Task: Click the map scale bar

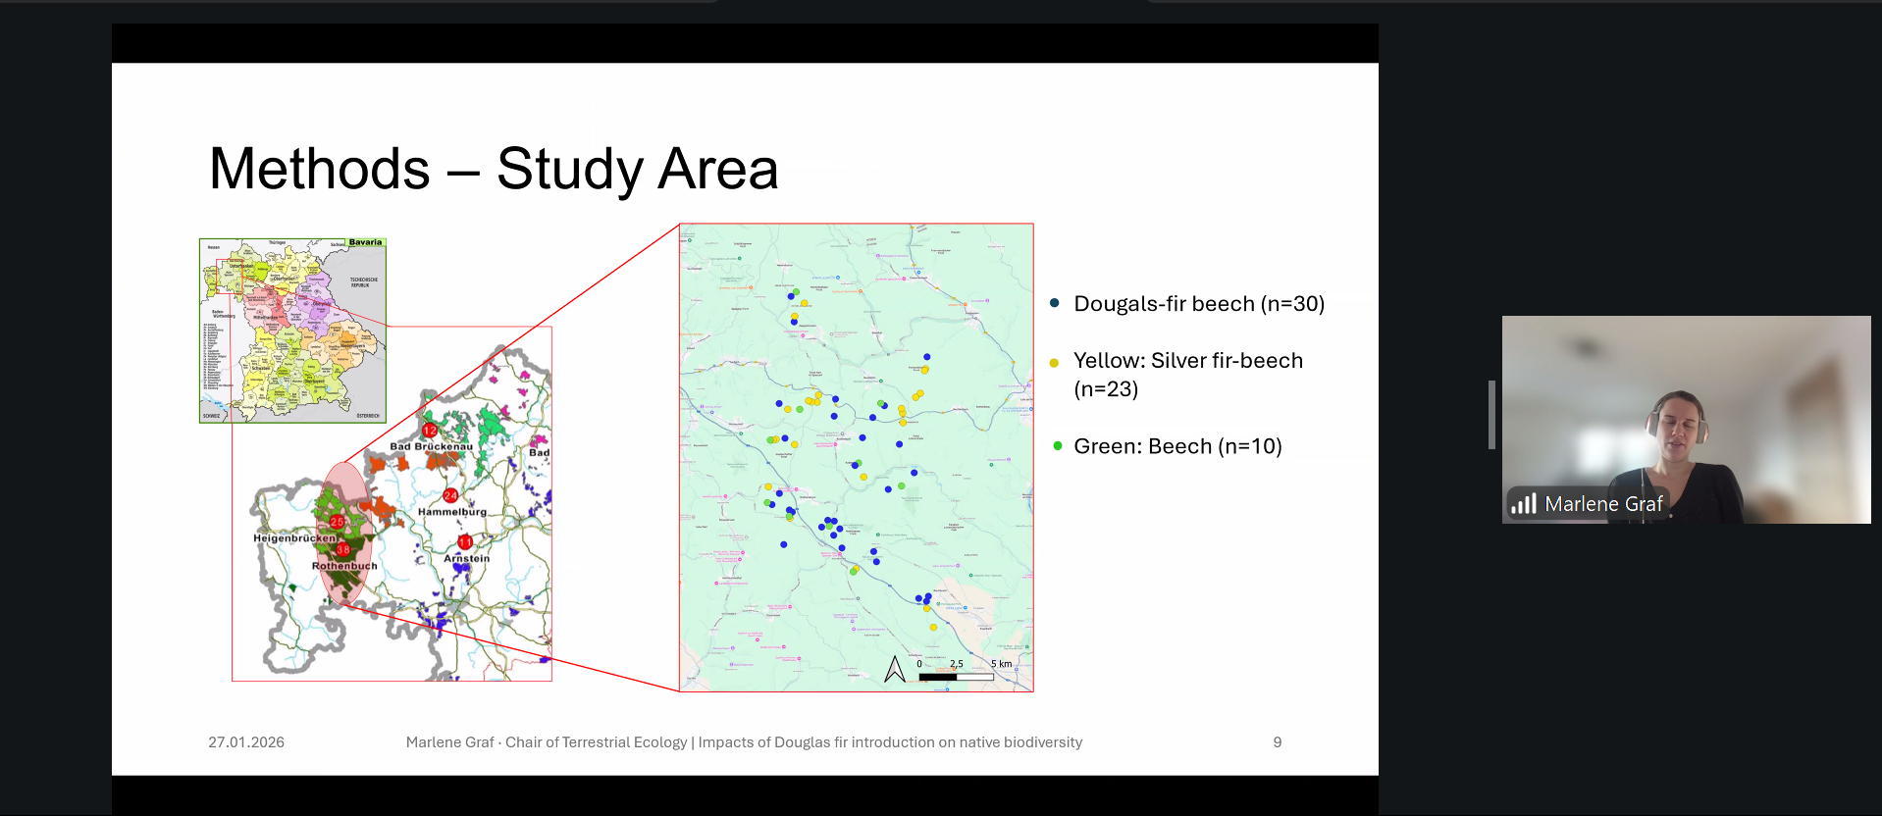Action: pos(956,676)
